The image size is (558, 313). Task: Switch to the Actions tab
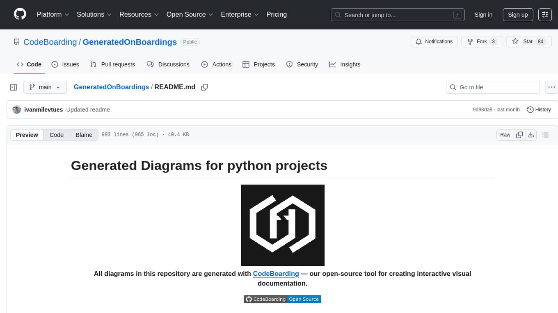[216, 64]
